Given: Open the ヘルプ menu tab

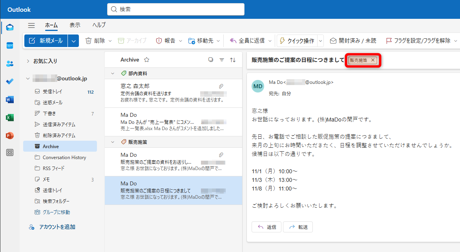Looking at the screenshot, I should tap(99, 25).
